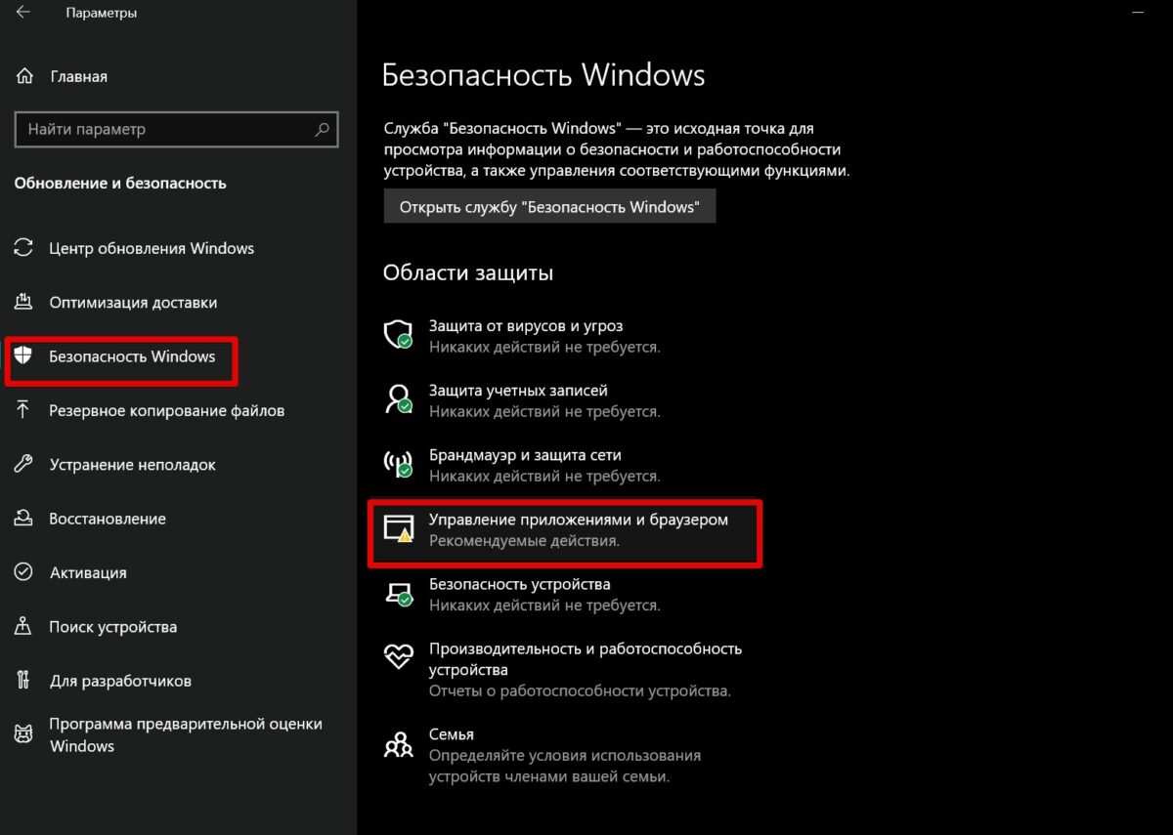Click the virus and threat protection shield icon
Screen dimensions: 1173x835
click(398, 335)
